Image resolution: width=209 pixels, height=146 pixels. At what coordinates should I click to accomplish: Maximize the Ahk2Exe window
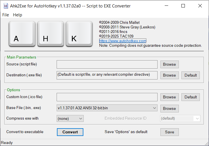(x=183, y=6)
